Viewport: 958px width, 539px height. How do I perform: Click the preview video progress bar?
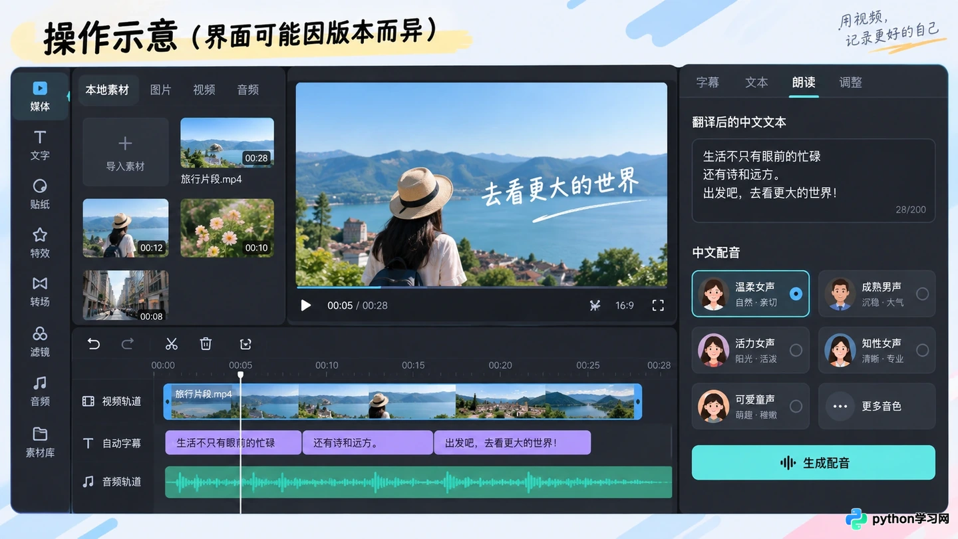click(x=482, y=287)
